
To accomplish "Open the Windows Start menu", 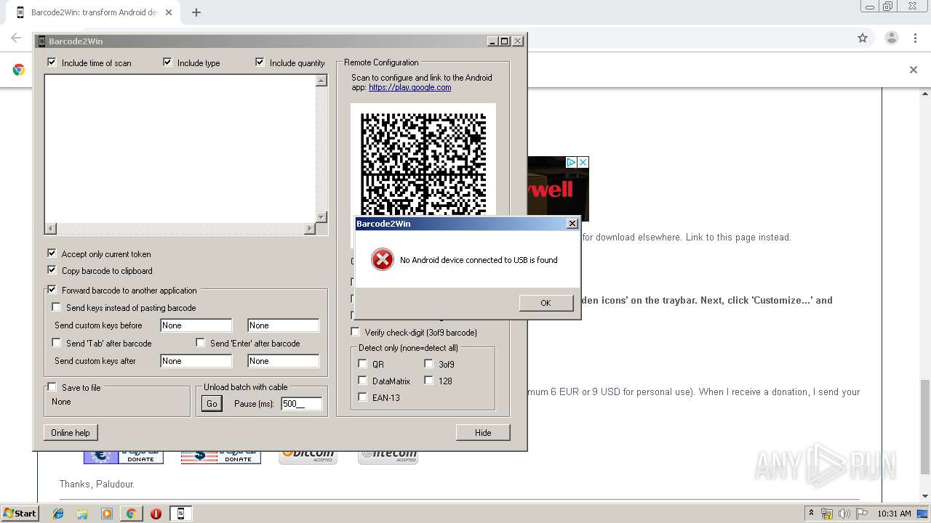I will [x=20, y=513].
